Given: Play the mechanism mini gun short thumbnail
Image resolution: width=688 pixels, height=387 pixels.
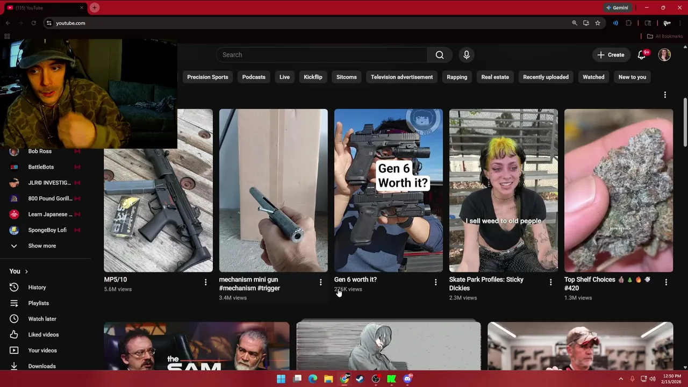Looking at the screenshot, I should (273, 191).
